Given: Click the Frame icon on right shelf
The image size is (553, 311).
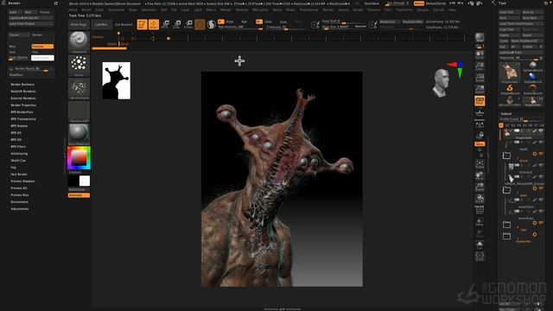Looking at the screenshot, I should (480, 164).
